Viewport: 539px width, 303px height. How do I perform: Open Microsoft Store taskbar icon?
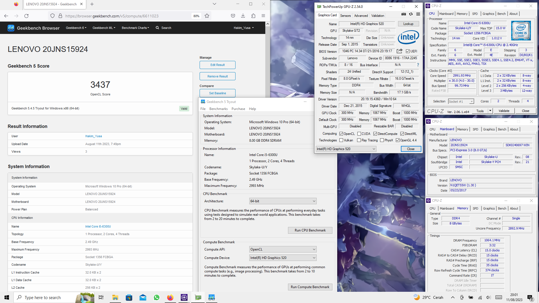pos(129,297)
